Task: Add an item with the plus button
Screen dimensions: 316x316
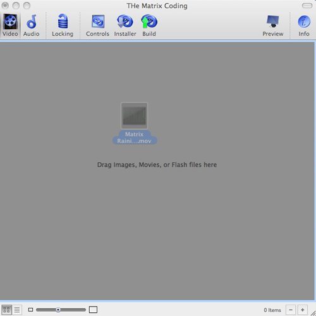Action: pos(303,310)
